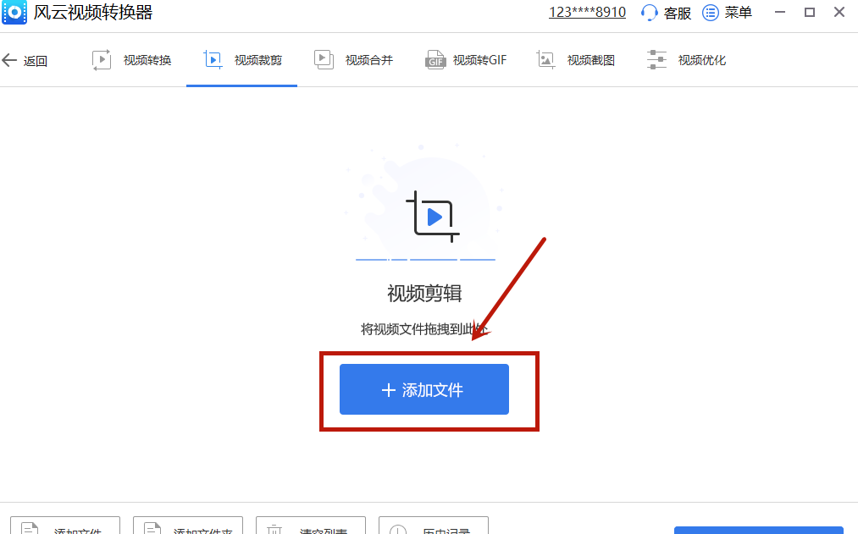Click the customer service headset icon
The width and height of the screenshot is (858, 534).
[650, 13]
